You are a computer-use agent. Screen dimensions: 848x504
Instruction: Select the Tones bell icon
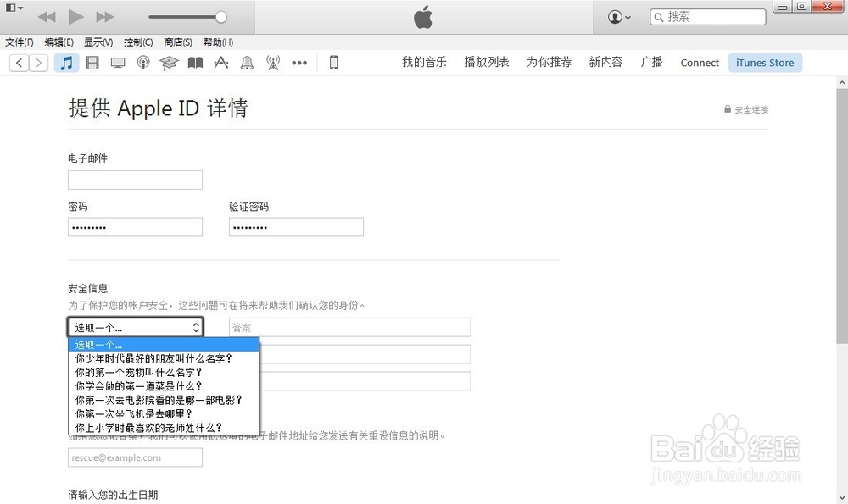click(x=247, y=63)
